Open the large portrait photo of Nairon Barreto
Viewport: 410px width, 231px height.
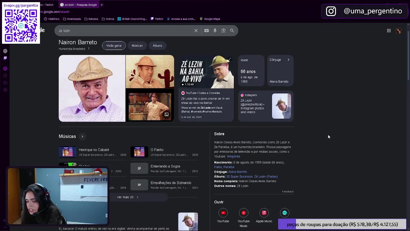click(x=92, y=89)
